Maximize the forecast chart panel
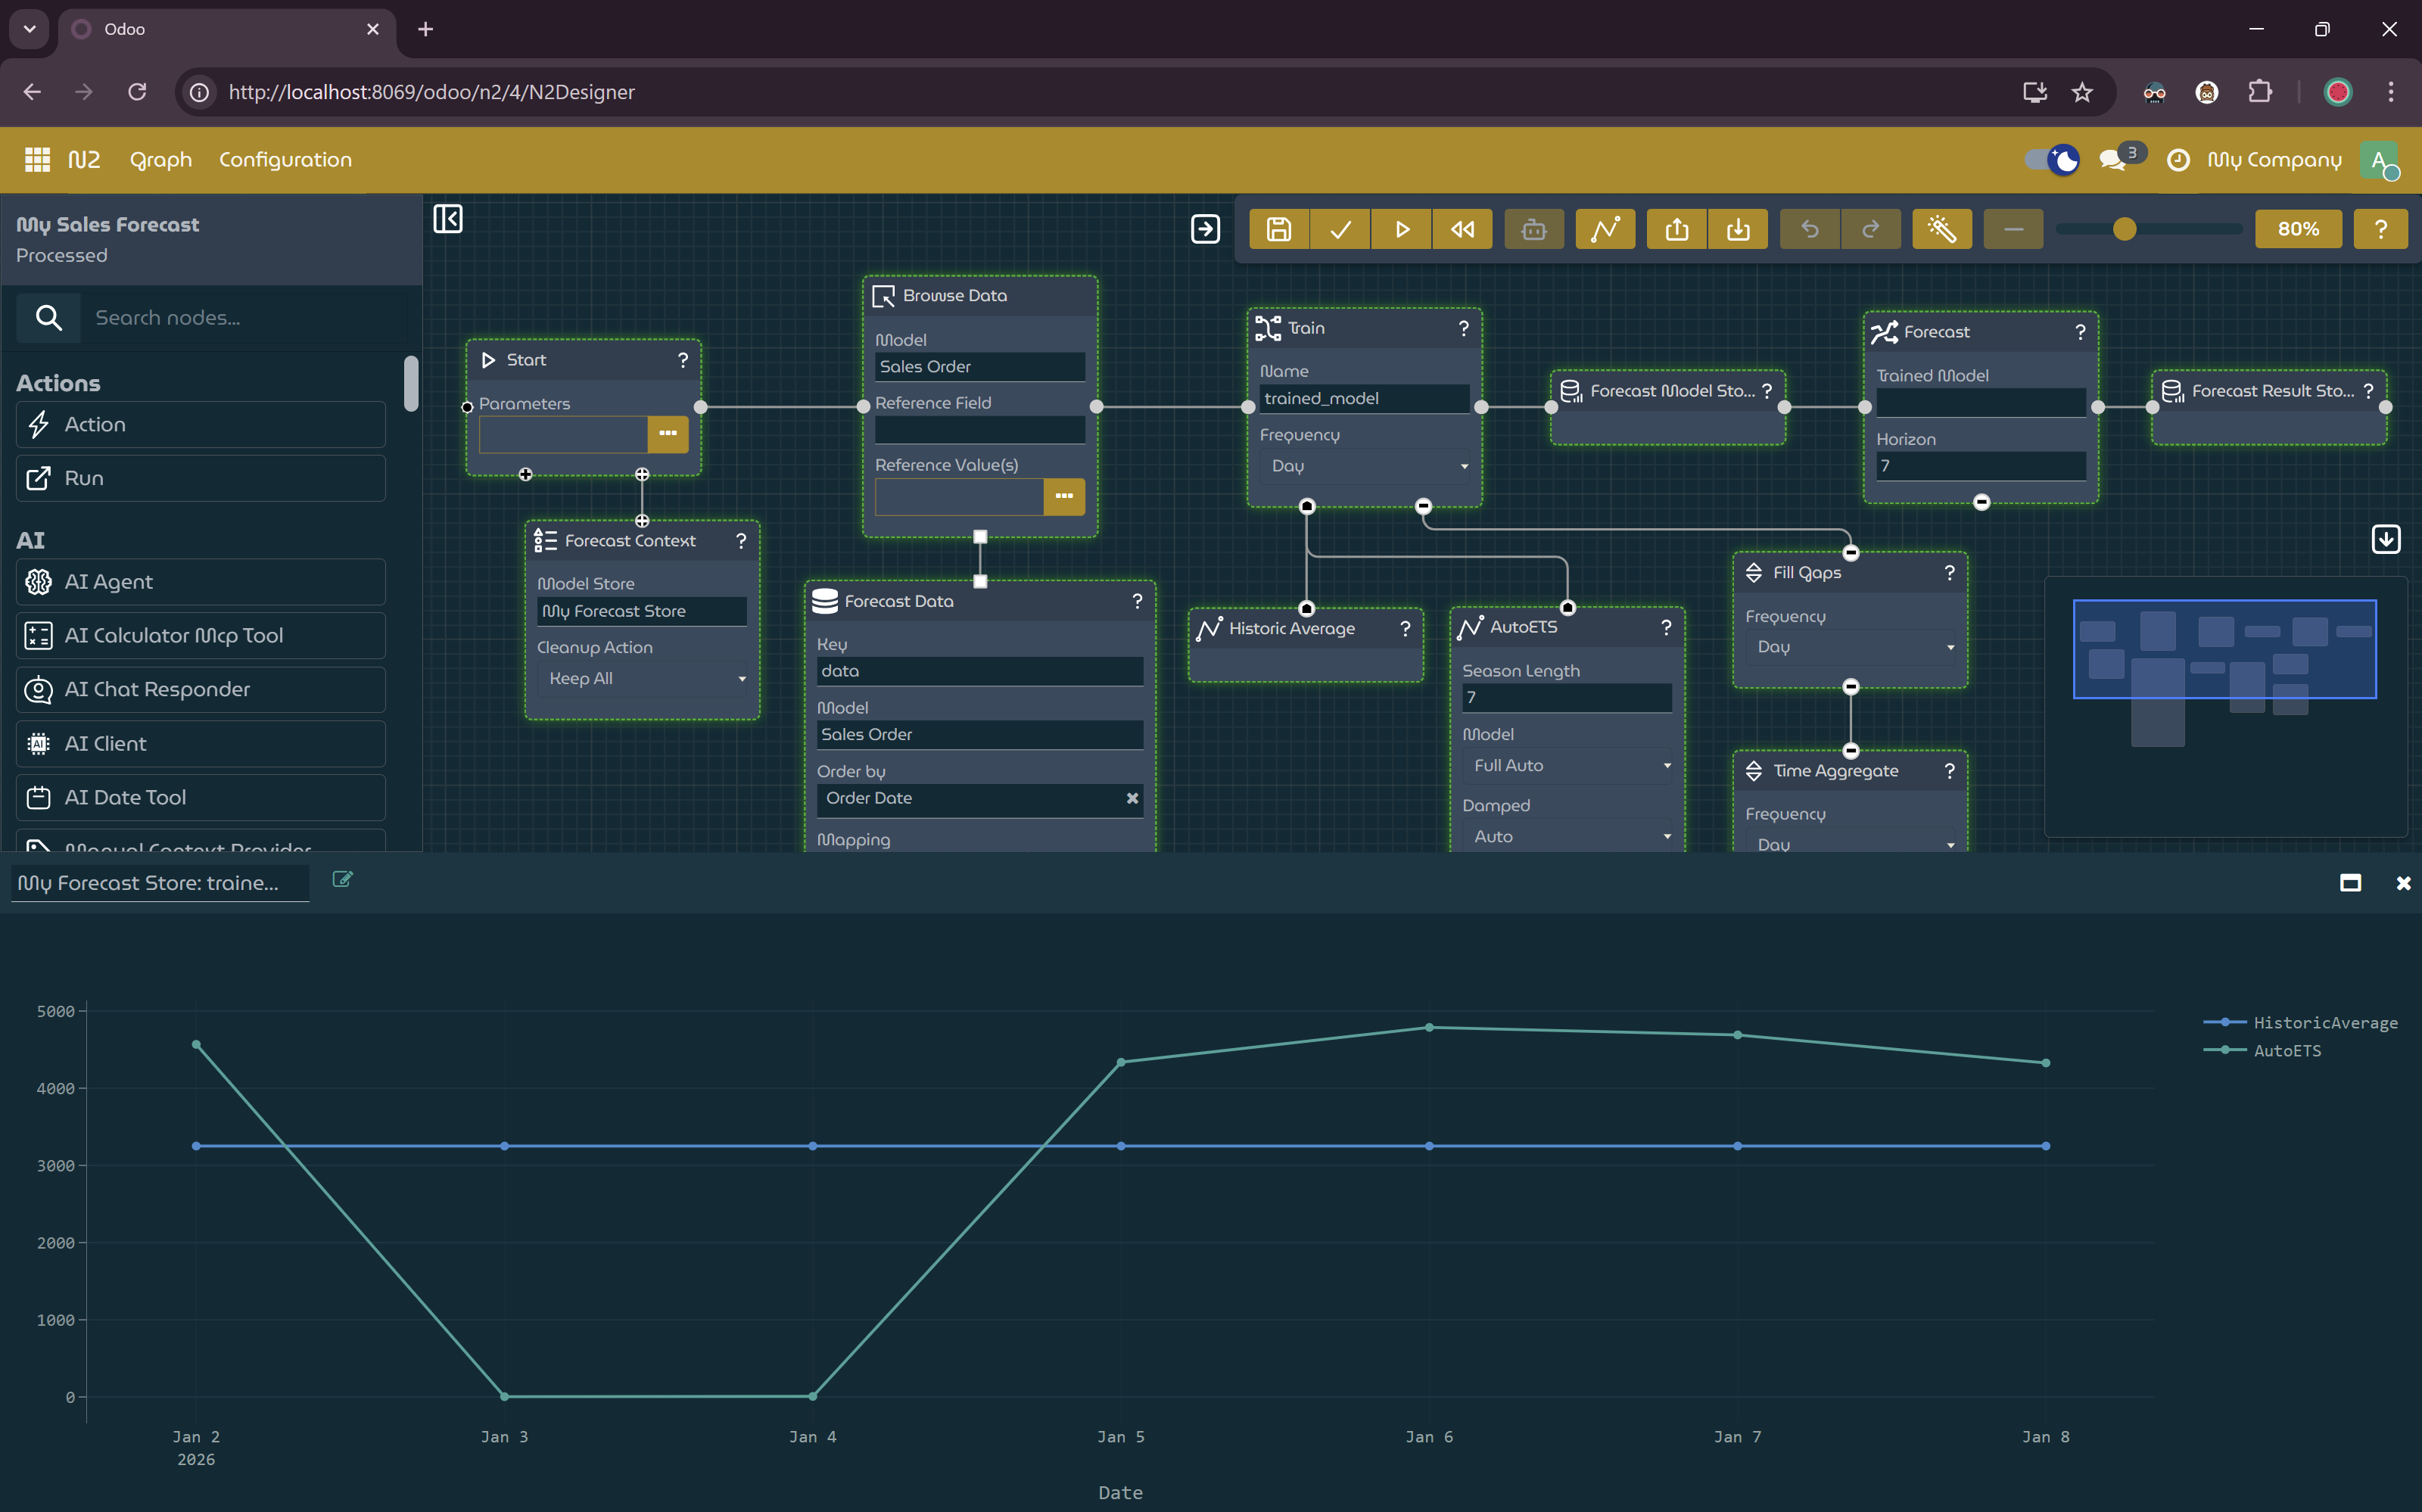 pos(2350,883)
